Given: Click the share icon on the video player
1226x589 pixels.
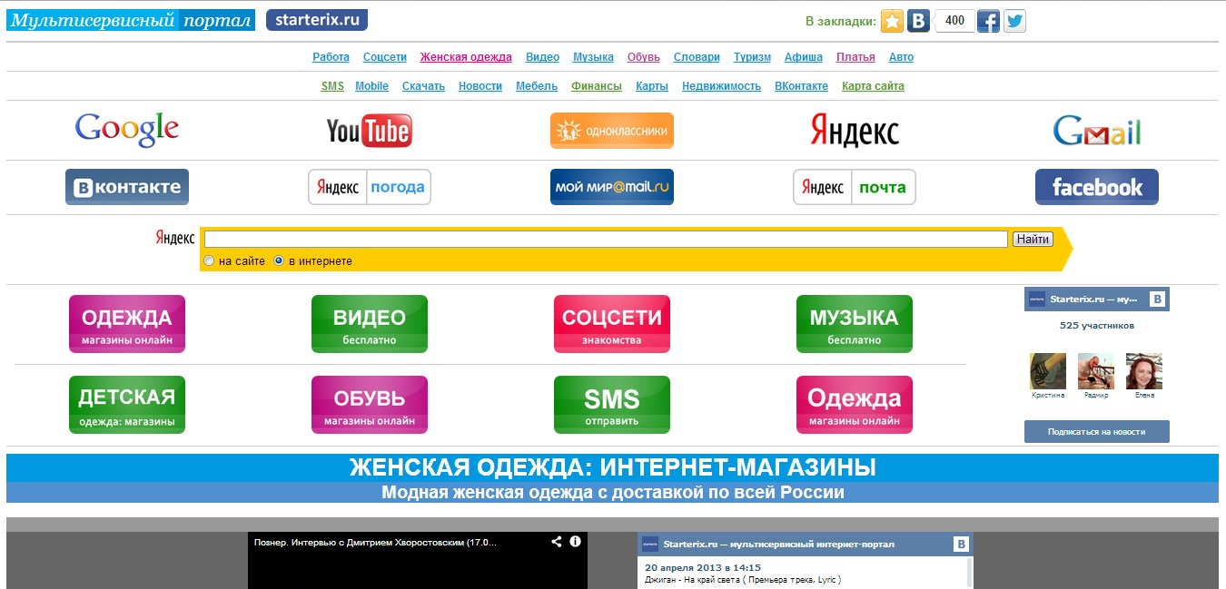Looking at the screenshot, I should (x=557, y=542).
